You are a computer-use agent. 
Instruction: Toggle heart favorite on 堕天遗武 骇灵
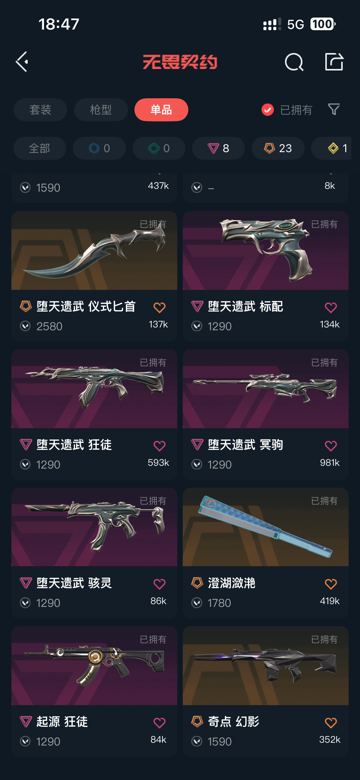pos(159,584)
